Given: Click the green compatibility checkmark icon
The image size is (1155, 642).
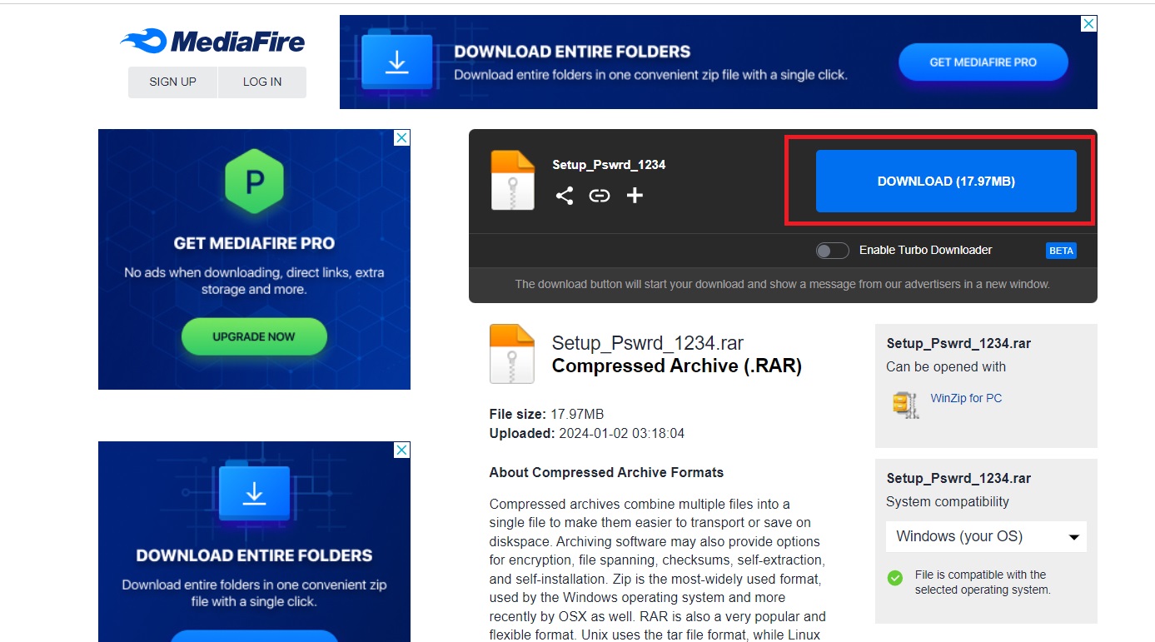Looking at the screenshot, I should [895, 577].
